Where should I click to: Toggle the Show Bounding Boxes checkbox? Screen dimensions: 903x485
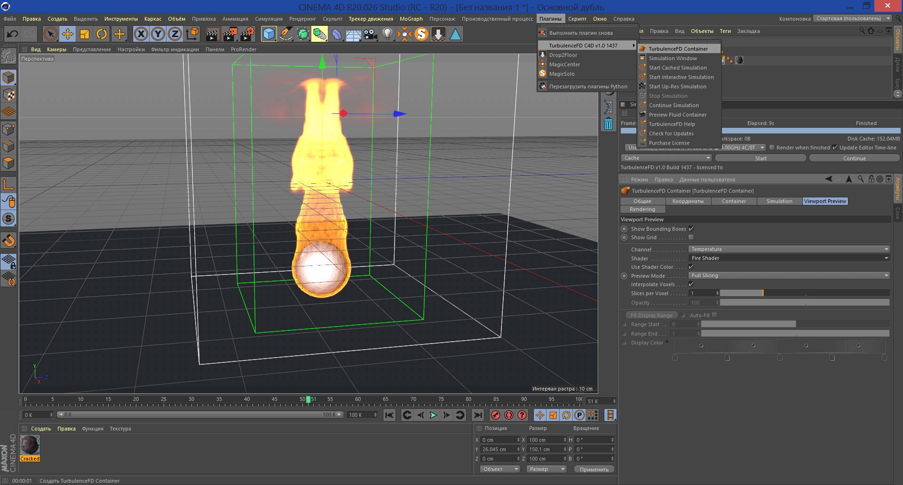click(x=691, y=229)
